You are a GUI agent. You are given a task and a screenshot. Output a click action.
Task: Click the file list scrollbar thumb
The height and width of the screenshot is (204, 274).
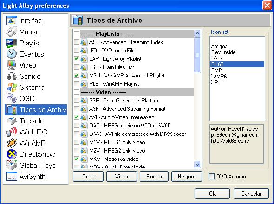point(197,55)
